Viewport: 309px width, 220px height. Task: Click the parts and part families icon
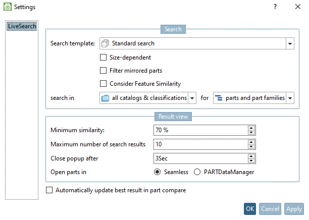(219, 98)
